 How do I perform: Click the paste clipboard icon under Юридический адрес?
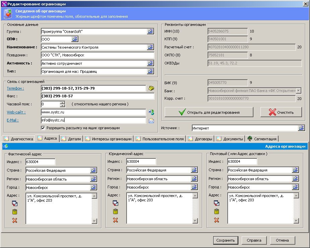click(115, 211)
